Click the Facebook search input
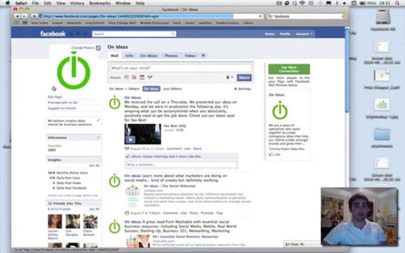Image resolution: width=405 pixels, height=253 pixels. [134, 34]
